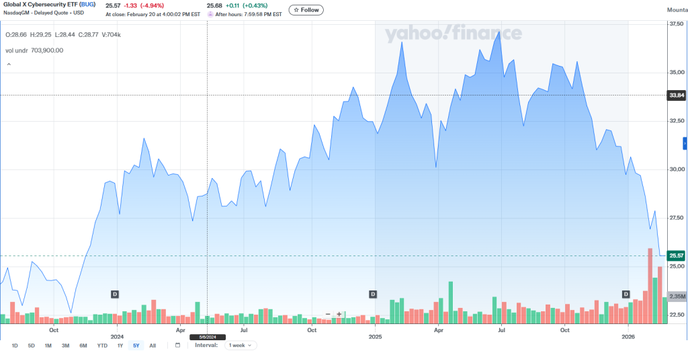Click the -1.33 price change
Viewport: 688px width, 353px height.
coord(130,5)
